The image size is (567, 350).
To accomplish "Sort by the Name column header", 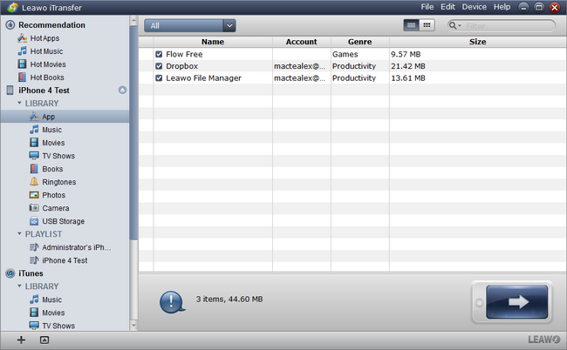I will [x=213, y=42].
